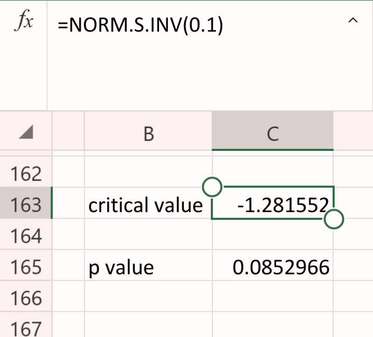Select the cell showing -1.281552
Viewport: 373px width, 337px height.
click(273, 204)
